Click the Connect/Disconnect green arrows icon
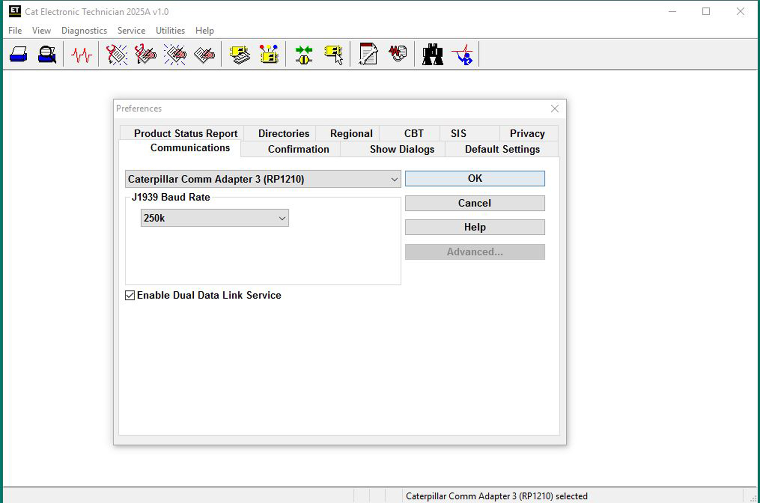 [304, 54]
